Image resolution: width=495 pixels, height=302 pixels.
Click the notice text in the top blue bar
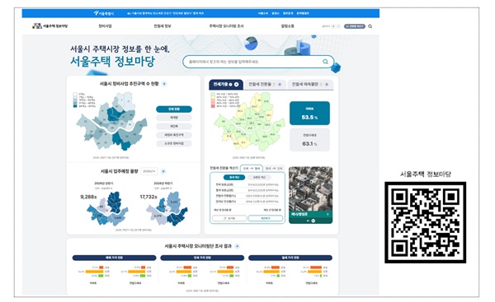(166, 13)
